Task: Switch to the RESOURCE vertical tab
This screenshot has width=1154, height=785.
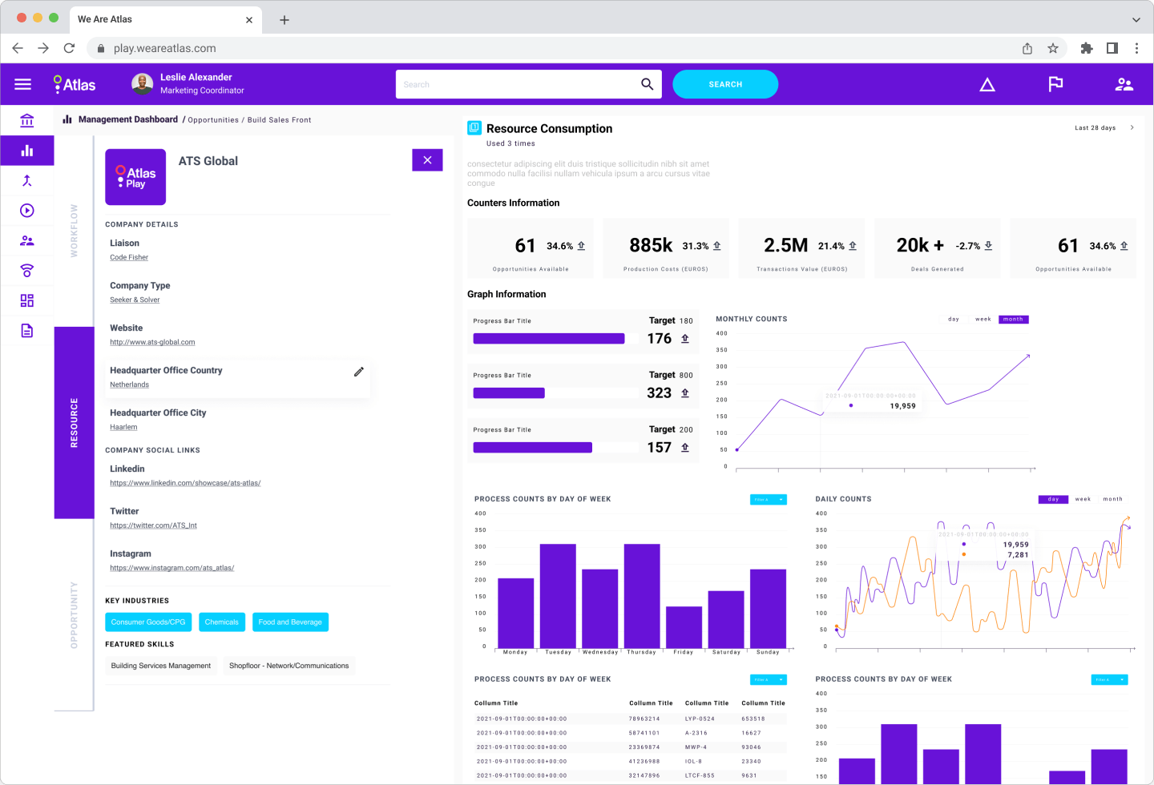Action: click(74, 423)
